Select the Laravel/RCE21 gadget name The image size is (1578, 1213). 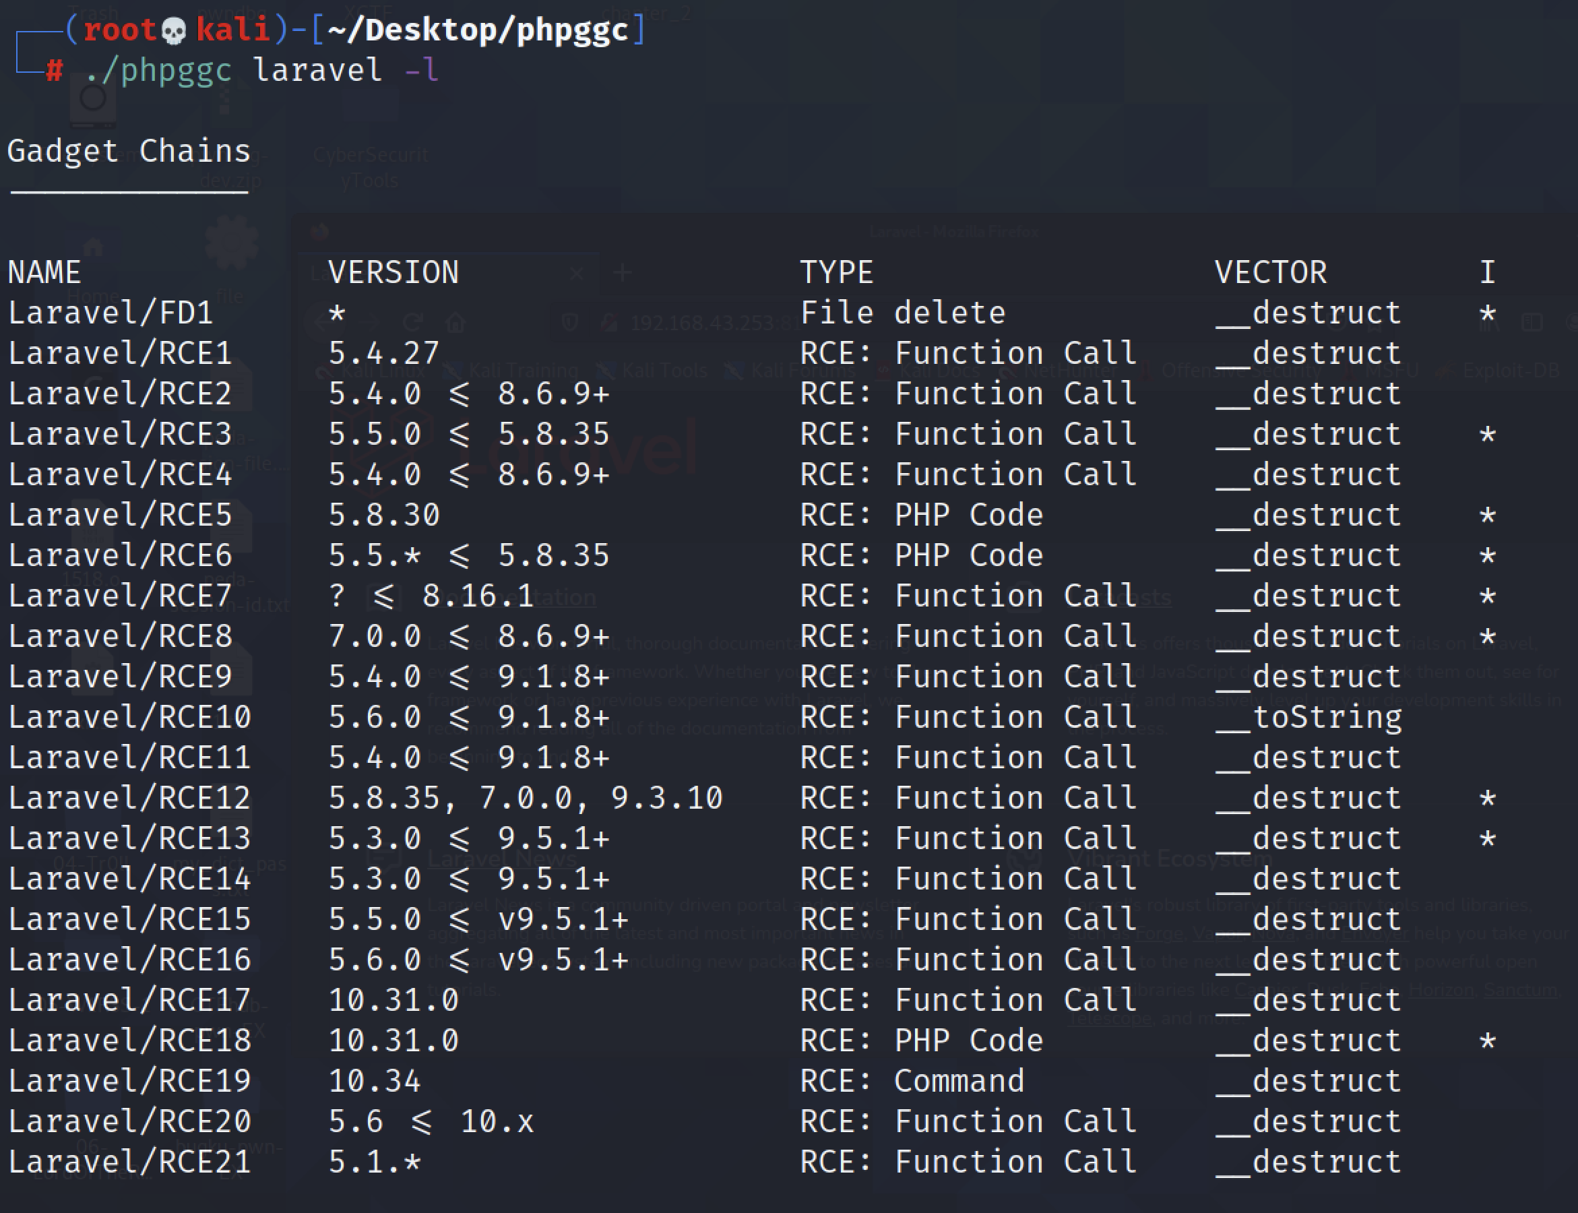coord(129,1162)
